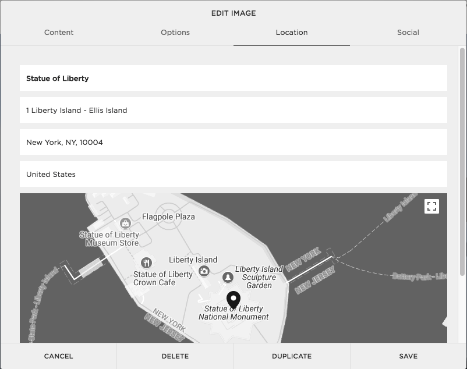The height and width of the screenshot is (369, 467).
Task: Switch to the Social tab
Action: (408, 33)
